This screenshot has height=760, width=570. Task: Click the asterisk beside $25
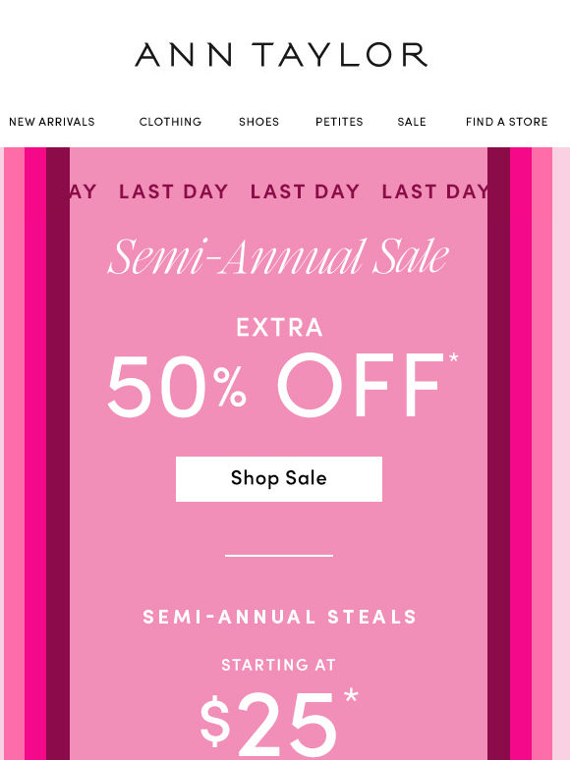click(x=351, y=696)
